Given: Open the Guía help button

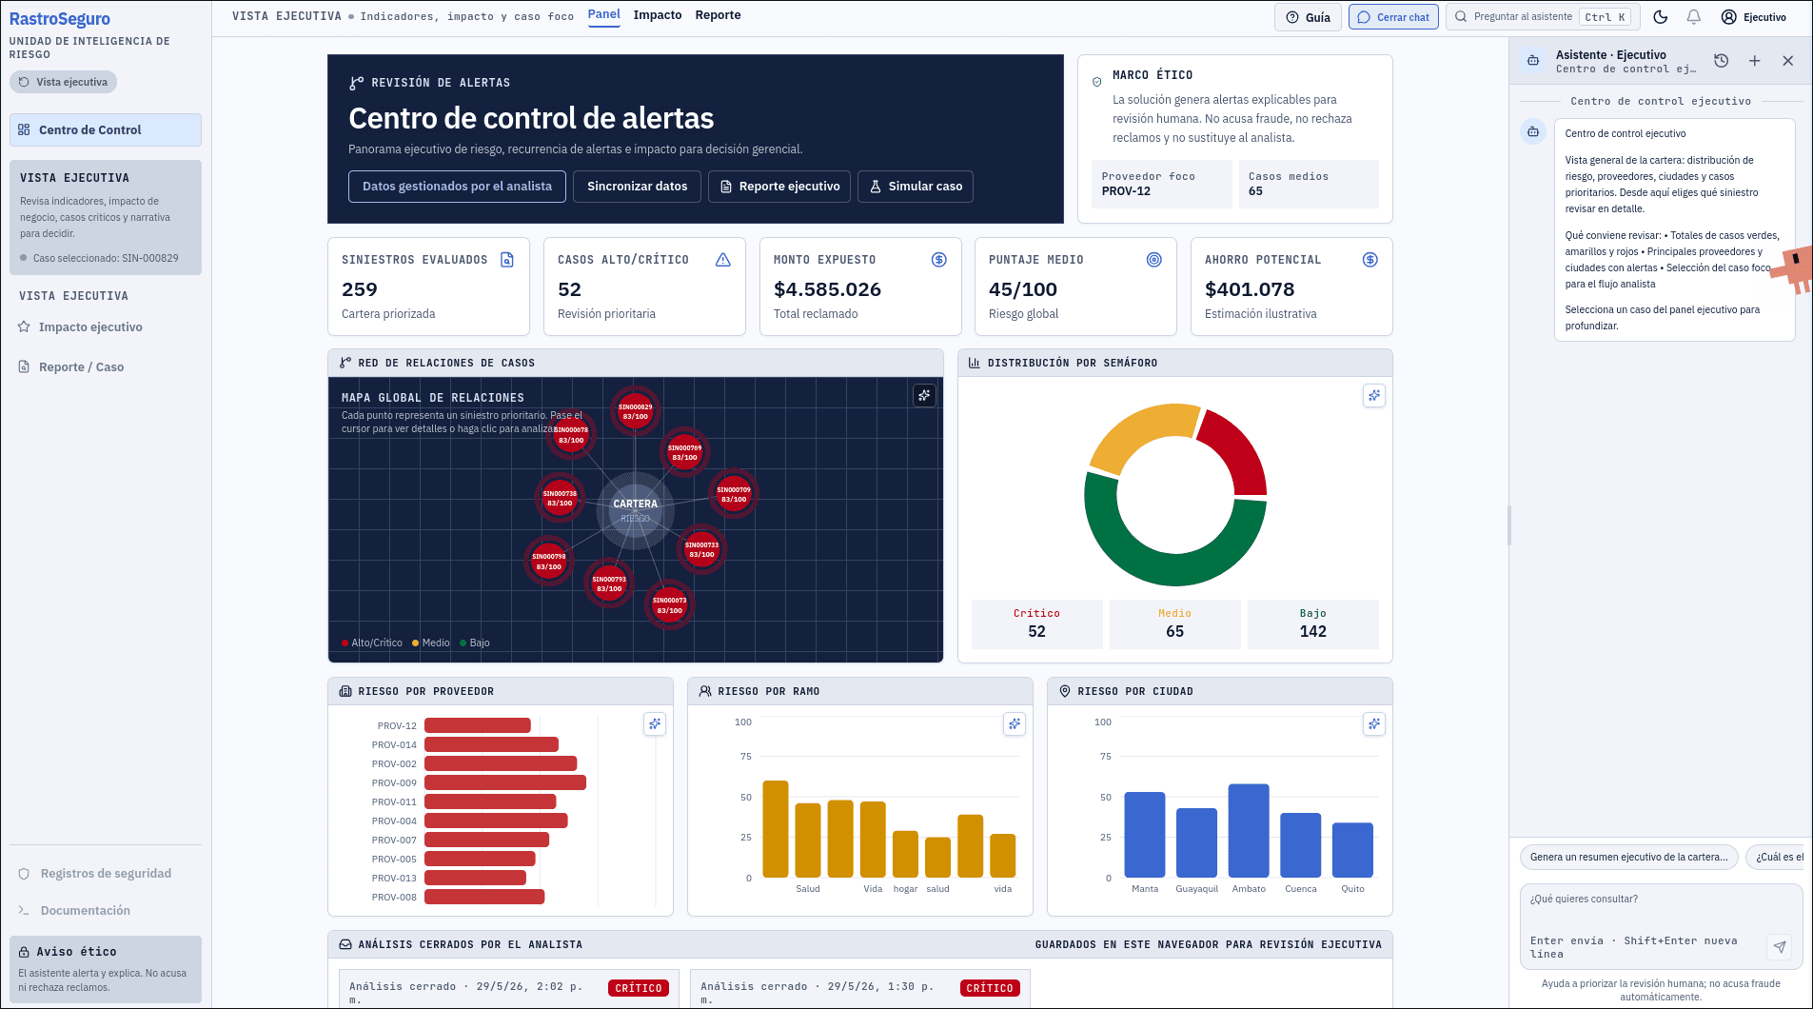Looking at the screenshot, I should [x=1309, y=17].
